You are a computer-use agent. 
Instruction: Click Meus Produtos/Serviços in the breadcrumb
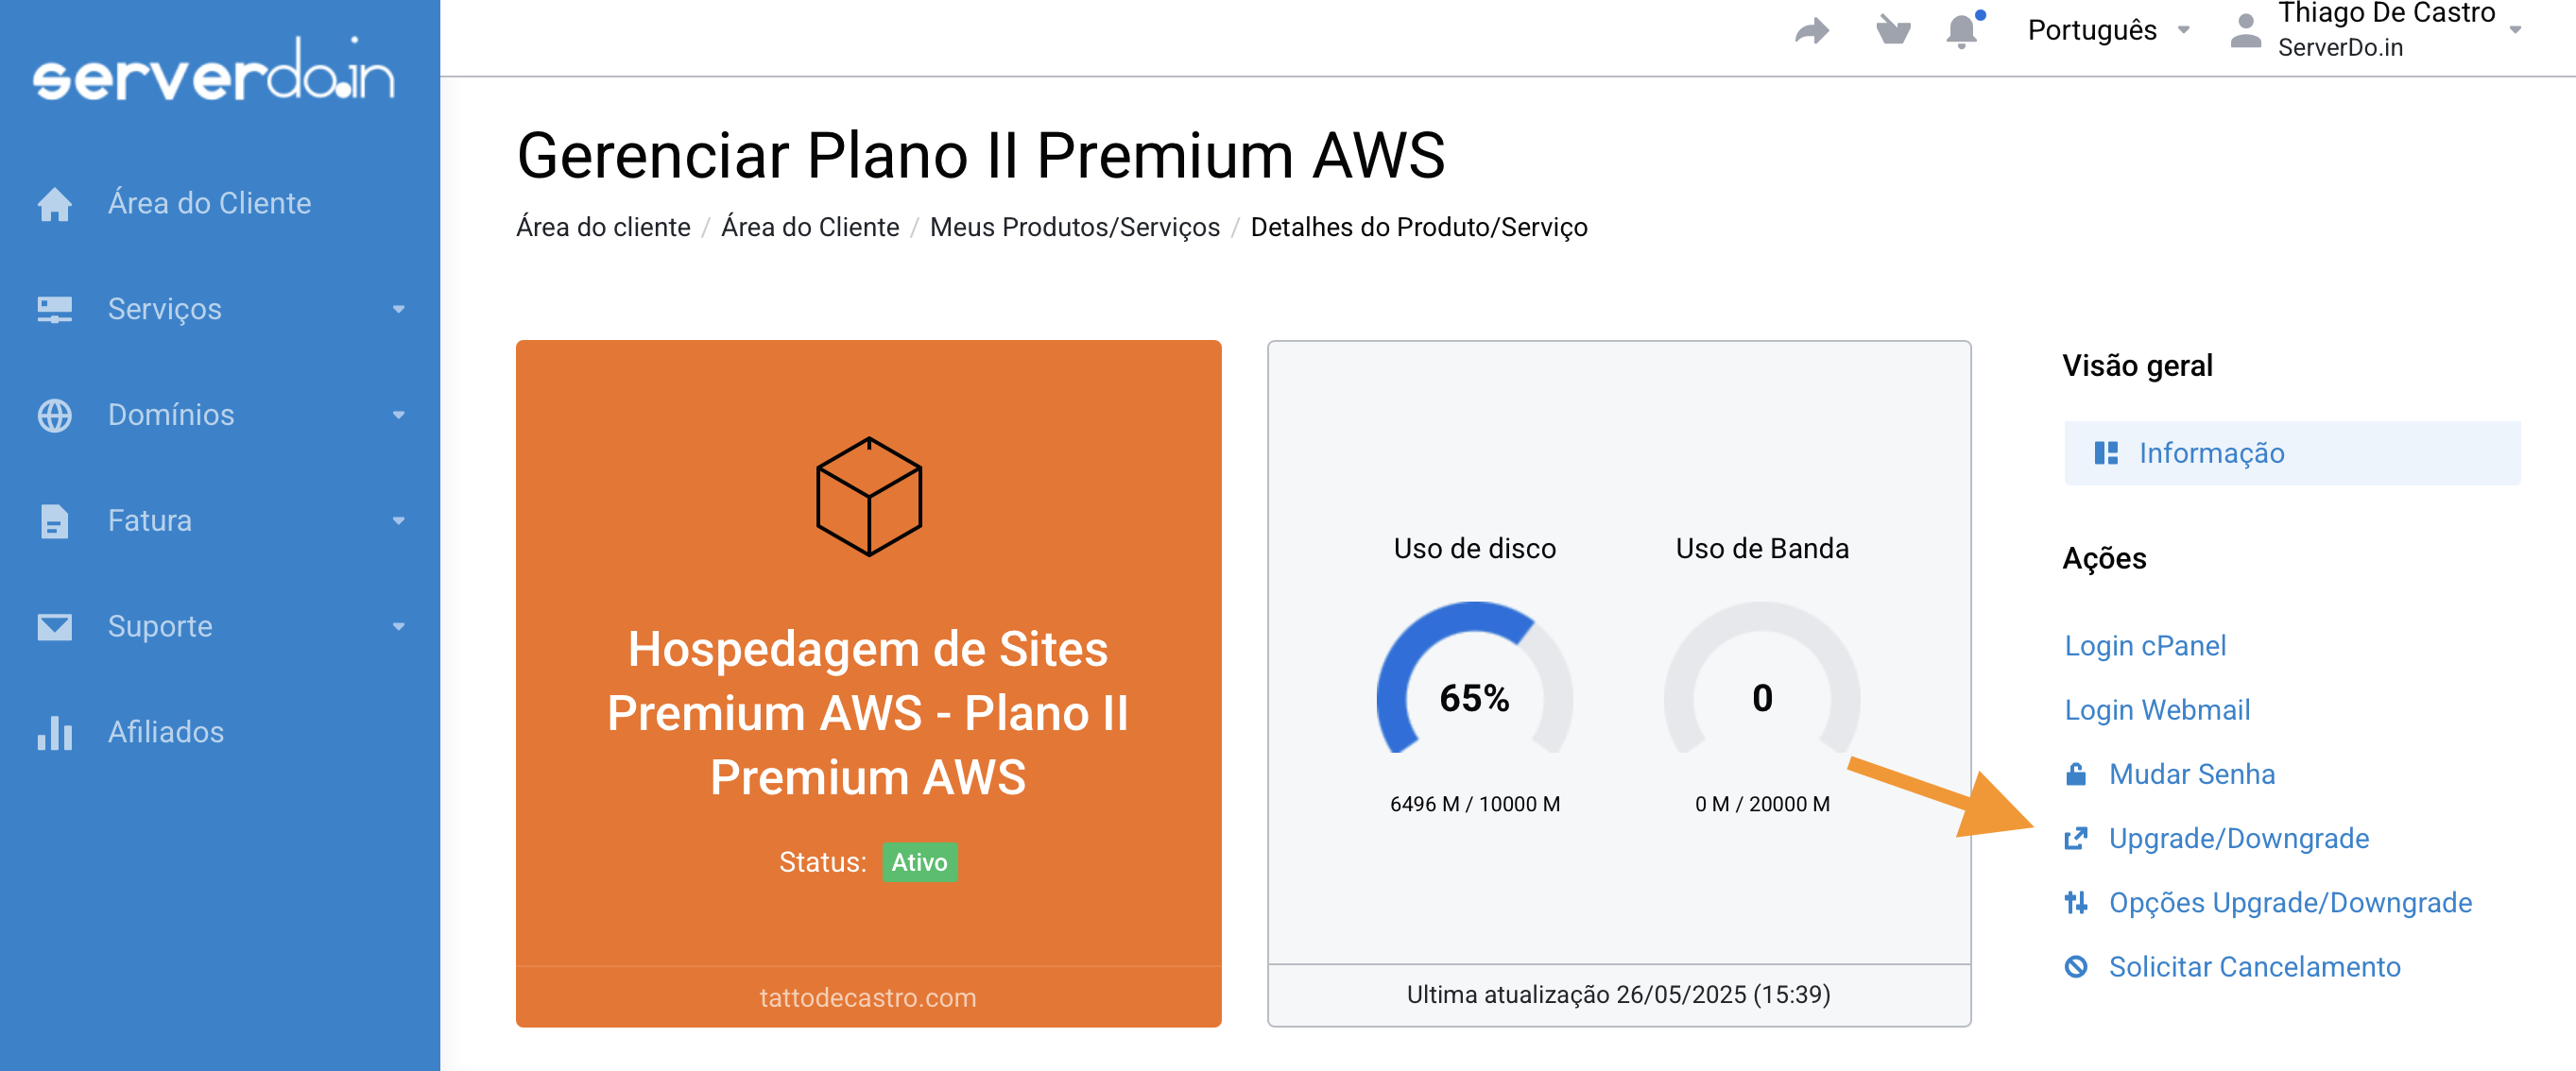tap(1074, 228)
